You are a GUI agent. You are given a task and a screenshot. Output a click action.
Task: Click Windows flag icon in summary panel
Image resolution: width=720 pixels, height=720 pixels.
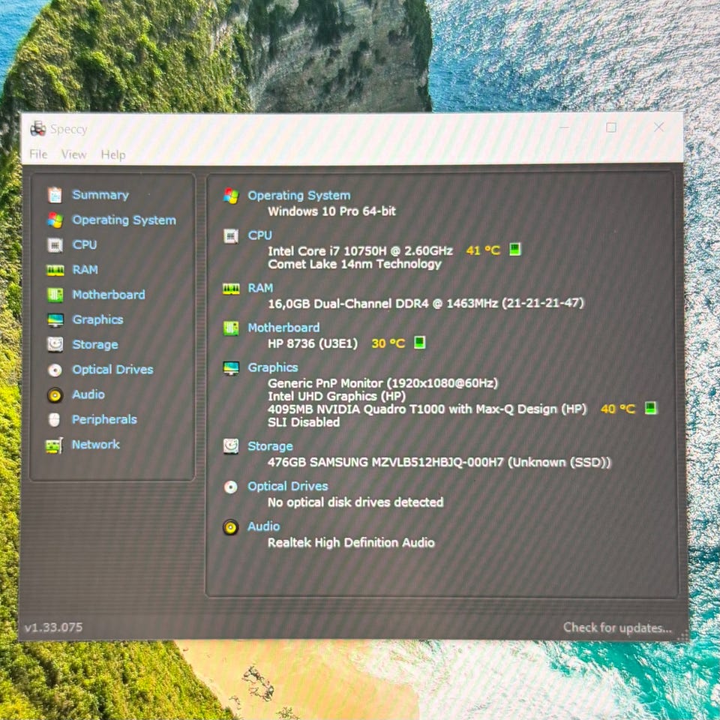(x=231, y=196)
